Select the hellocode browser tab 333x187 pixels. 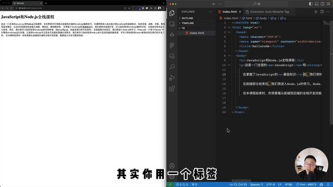pos(28,3)
